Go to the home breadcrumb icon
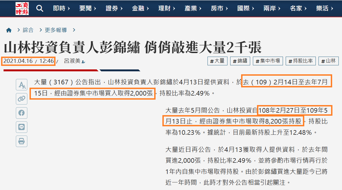 9,30
